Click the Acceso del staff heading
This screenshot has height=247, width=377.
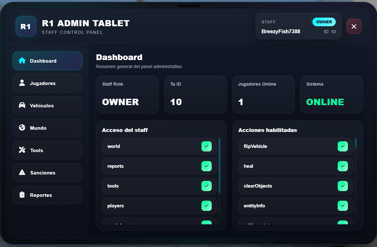pos(125,130)
